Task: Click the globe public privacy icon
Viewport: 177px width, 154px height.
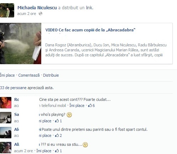Action: coord(41,14)
